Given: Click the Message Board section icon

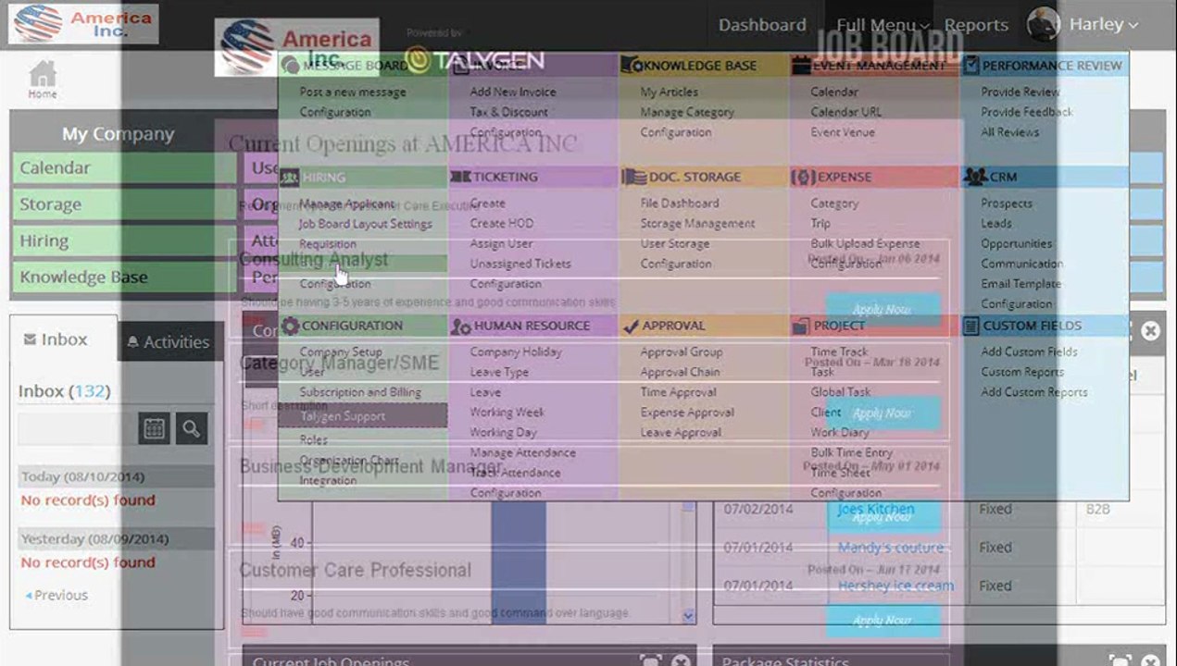Looking at the screenshot, I should pos(290,66).
